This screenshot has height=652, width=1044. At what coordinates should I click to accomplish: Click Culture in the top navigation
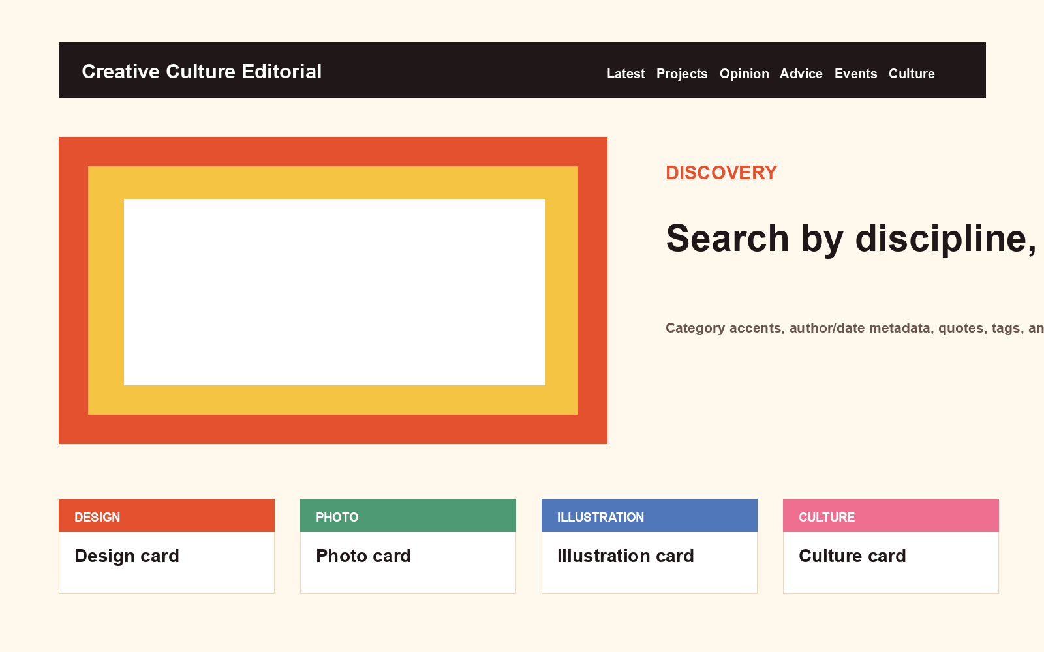[912, 74]
